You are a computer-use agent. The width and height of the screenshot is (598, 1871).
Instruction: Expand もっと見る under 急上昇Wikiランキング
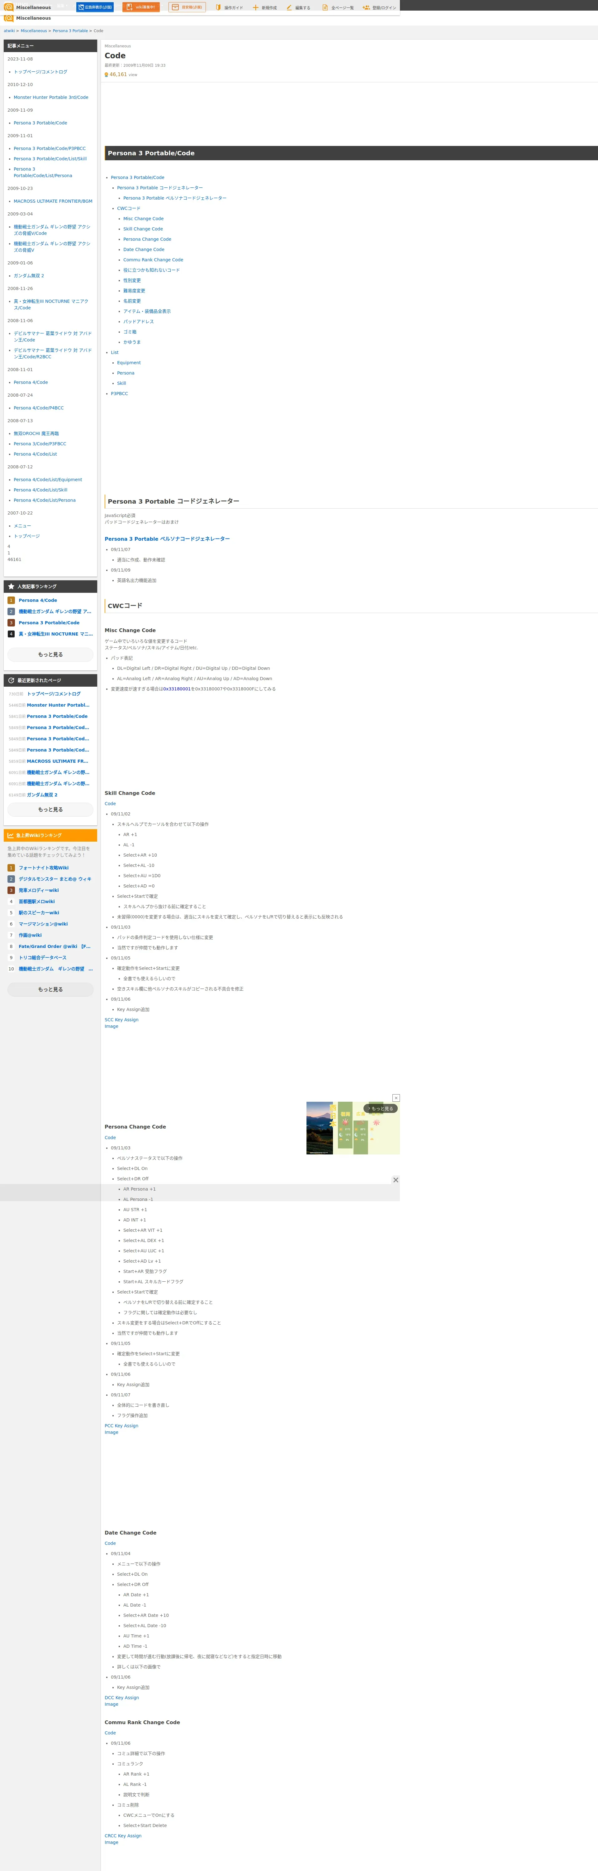point(50,989)
